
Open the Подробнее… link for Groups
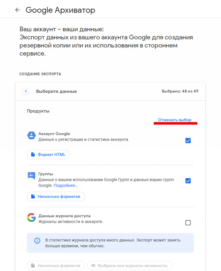66,185
